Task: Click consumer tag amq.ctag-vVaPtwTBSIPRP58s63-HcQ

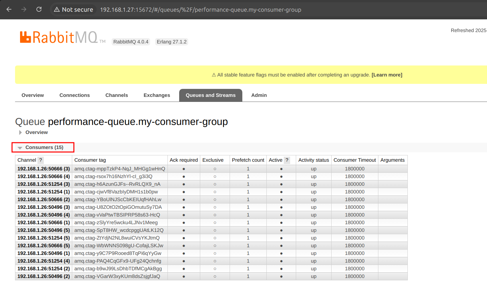Action: coord(117,215)
